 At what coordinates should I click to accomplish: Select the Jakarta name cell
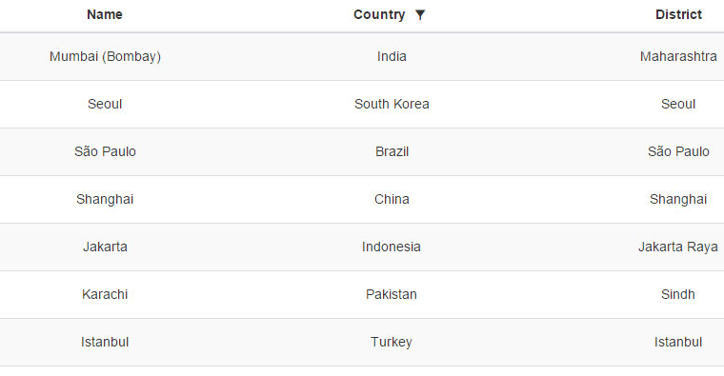[105, 247]
